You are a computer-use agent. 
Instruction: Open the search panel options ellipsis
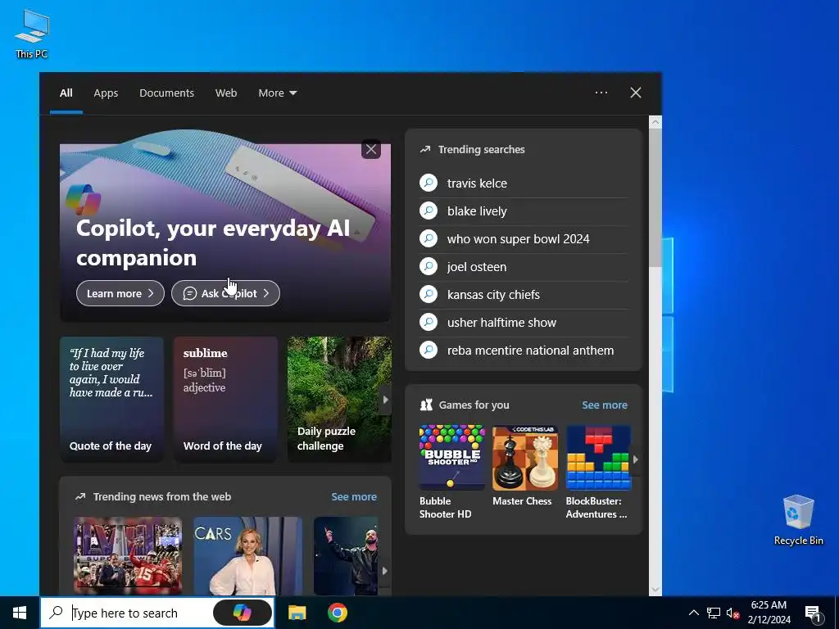[601, 93]
